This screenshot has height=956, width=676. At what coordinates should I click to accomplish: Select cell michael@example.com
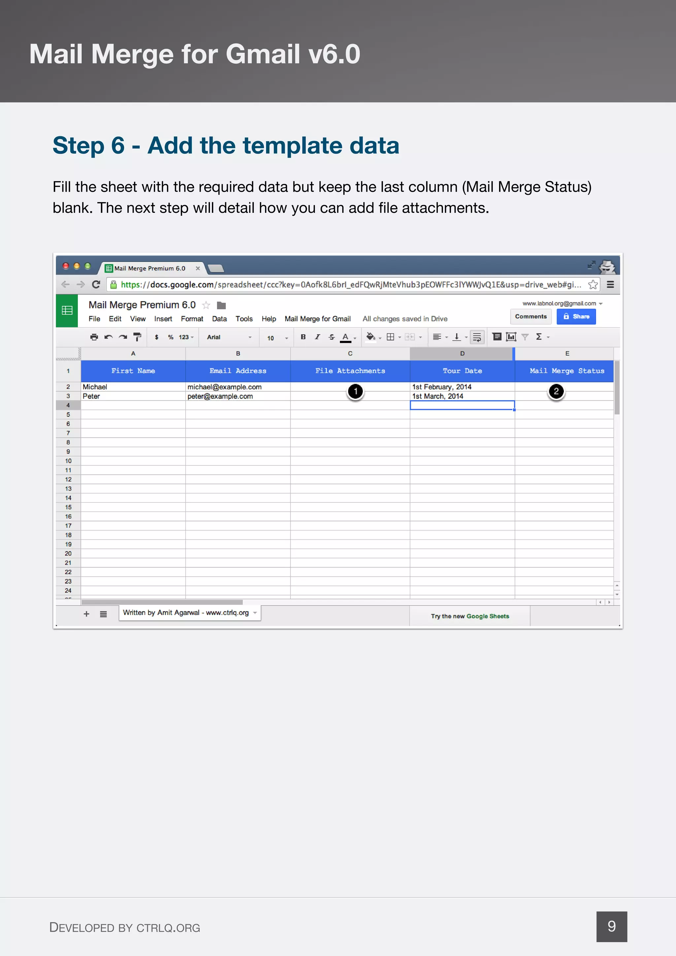coord(238,387)
